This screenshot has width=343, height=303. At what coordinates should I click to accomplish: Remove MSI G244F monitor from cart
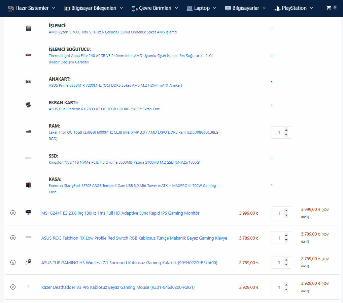[13, 213]
